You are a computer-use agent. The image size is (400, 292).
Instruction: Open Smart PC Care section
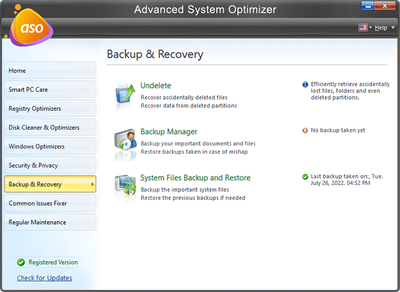click(50, 89)
